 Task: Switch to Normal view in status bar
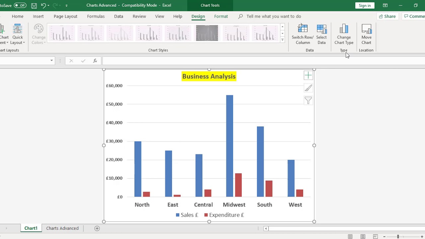click(350, 236)
